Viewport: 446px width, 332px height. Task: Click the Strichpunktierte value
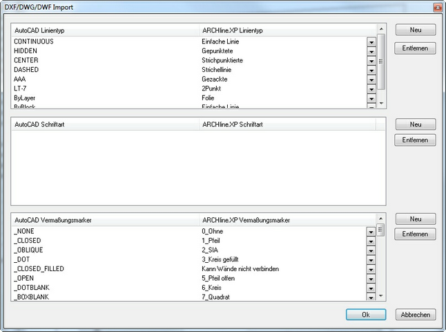click(x=222, y=60)
